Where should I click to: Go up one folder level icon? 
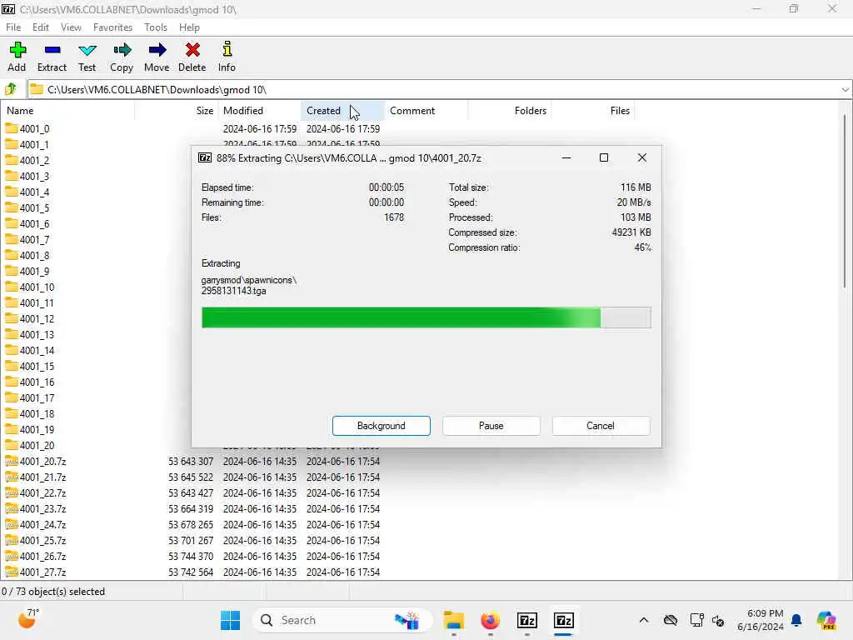[x=11, y=89]
